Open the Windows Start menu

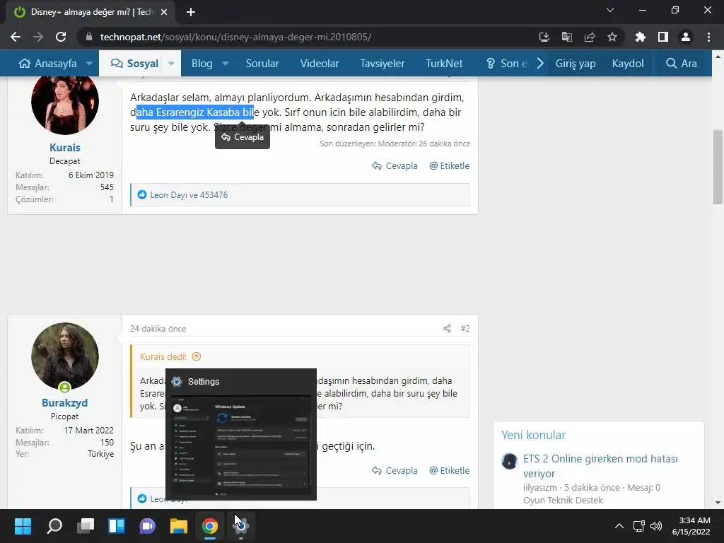coord(23,526)
